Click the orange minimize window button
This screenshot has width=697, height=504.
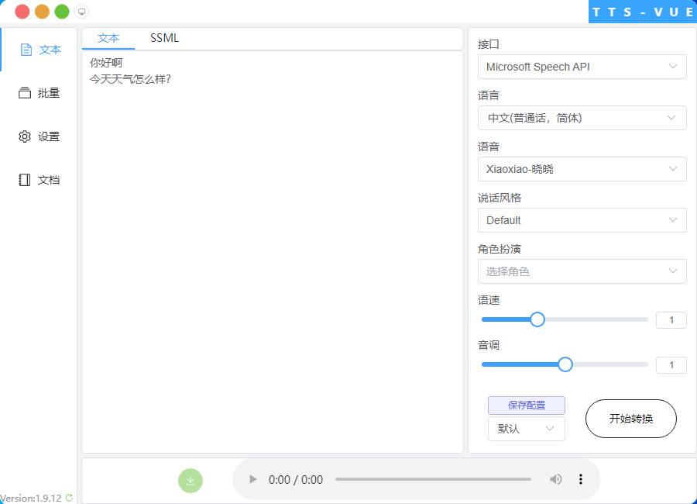43,12
